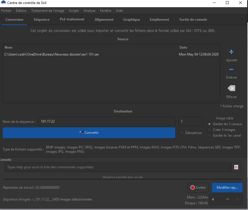Switch to the Graphique tab
The height and width of the screenshot is (210, 248).
coord(132,20)
